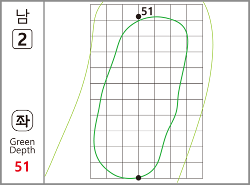Select the rounded 좌 badge
Screen dimensions: 250x185
click(22, 121)
